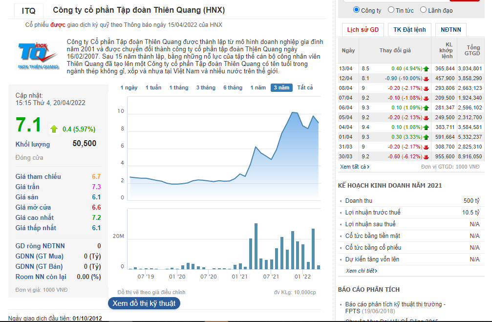
Task: Click red down arrow in 30/03 row
Action: [x=426, y=157]
